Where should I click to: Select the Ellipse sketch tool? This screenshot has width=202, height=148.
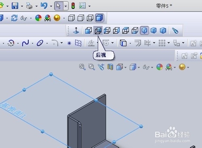click(40, 43)
